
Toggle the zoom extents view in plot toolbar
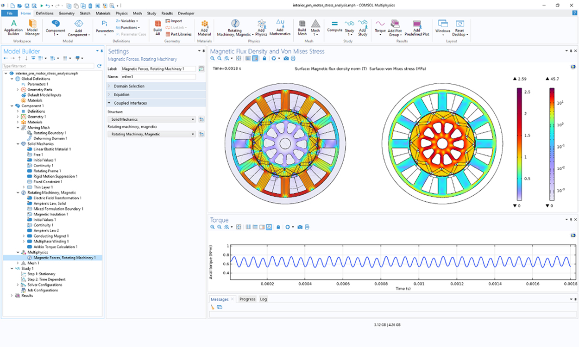[x=239, y=58]
